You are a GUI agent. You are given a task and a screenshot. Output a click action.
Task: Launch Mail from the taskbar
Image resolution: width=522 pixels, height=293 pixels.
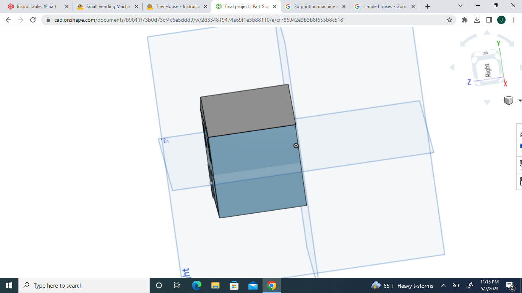click(253, 285)
